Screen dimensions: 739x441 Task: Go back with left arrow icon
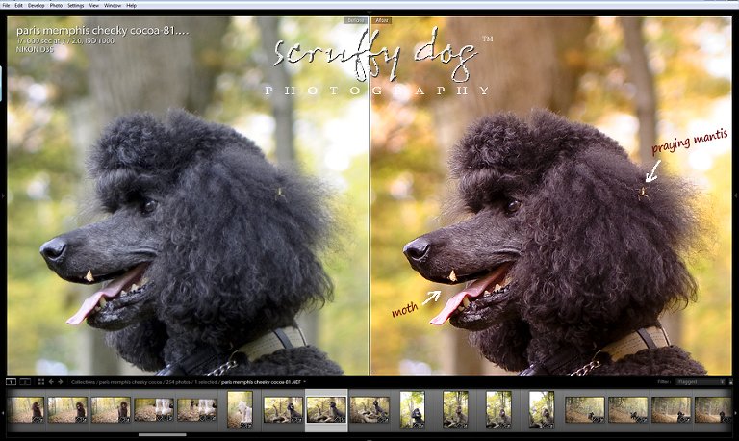pyautogui.click(x=50, y=382)
